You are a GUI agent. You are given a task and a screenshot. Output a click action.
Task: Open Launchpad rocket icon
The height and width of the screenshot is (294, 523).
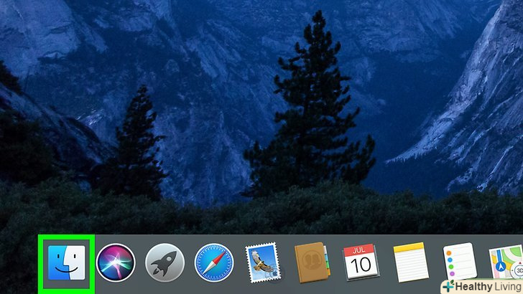165,262
